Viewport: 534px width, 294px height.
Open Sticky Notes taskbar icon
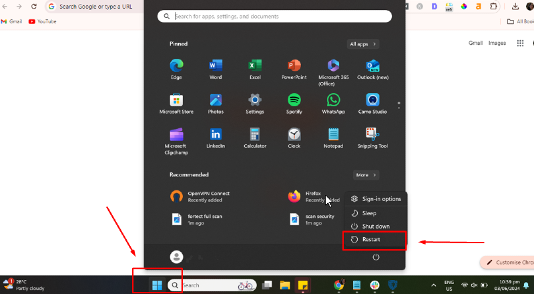click(x=303, y=285)
